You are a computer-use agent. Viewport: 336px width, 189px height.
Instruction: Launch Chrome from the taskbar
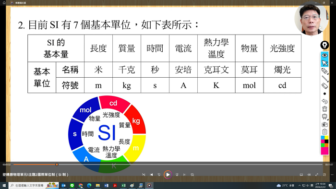(81, 185)
